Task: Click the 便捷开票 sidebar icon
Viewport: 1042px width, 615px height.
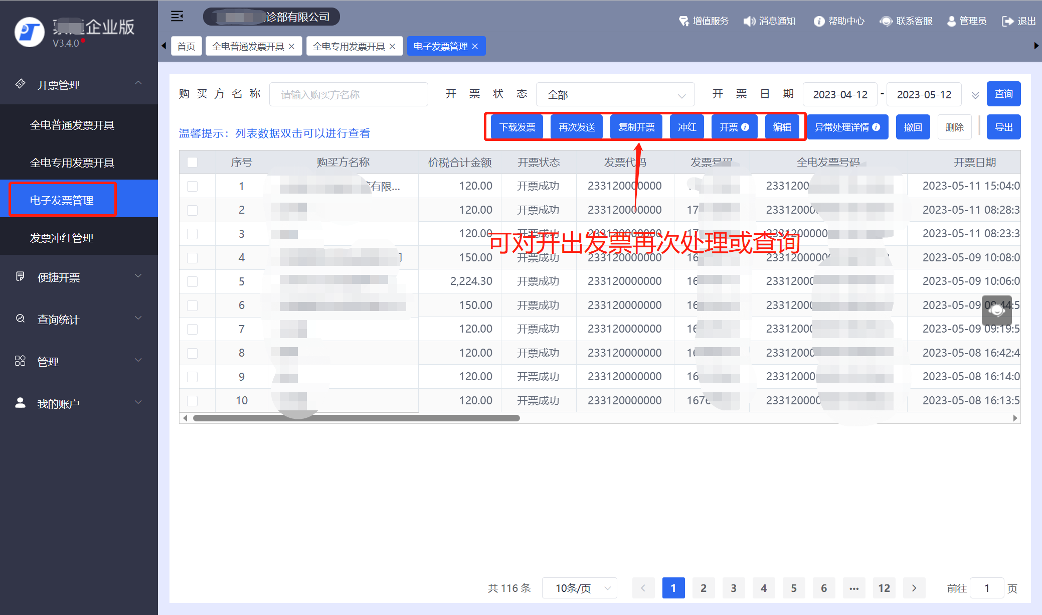Action: click(x=20, y=276)
